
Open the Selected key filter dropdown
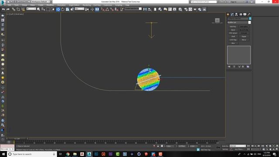(238, 146)
